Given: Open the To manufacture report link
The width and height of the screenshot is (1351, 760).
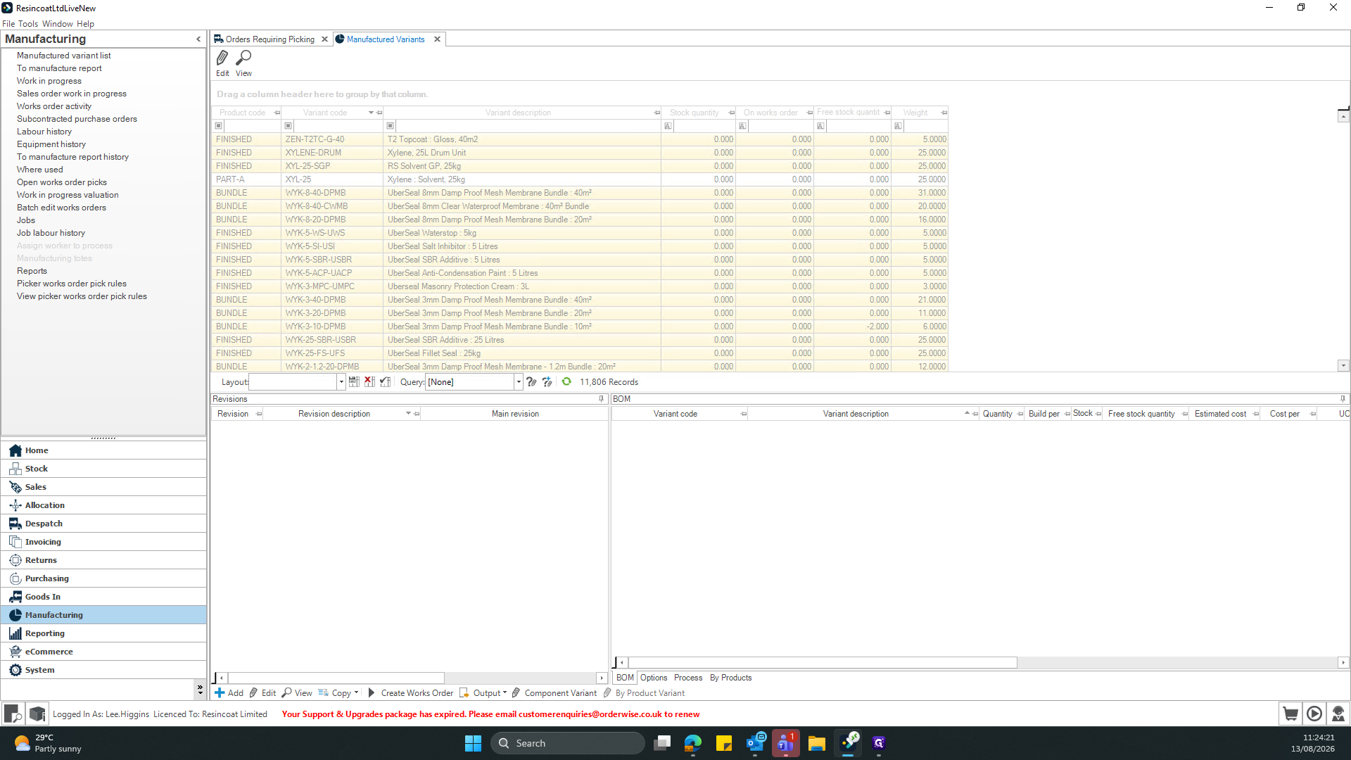Looking at the screenshot, I should (x=59, y=68).
